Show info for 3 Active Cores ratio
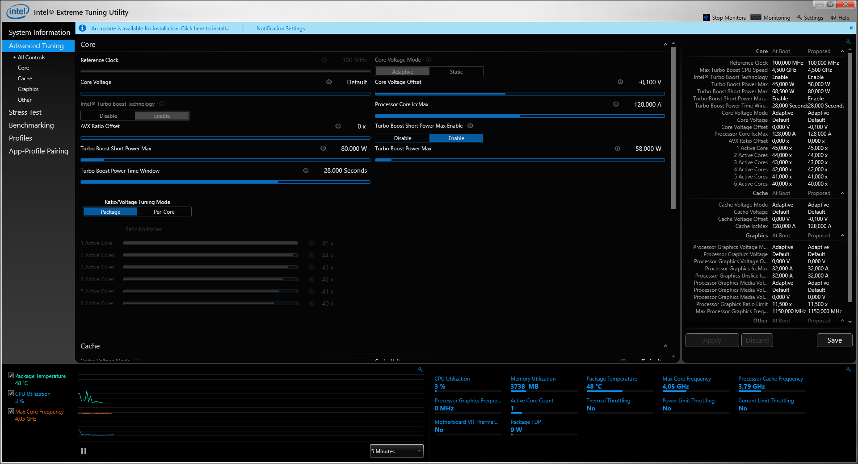This screenshot has height=464, width=858. (x=311, y=267)
